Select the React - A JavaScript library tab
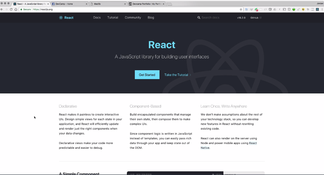This screenshot has width=324, height=175. 31,4
